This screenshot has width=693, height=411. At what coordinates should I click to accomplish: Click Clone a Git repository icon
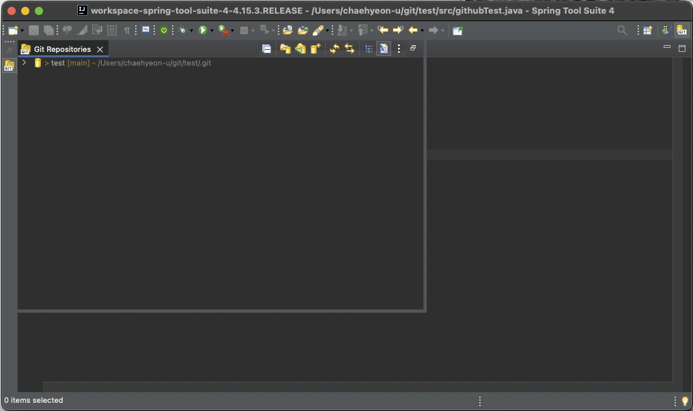300,48
